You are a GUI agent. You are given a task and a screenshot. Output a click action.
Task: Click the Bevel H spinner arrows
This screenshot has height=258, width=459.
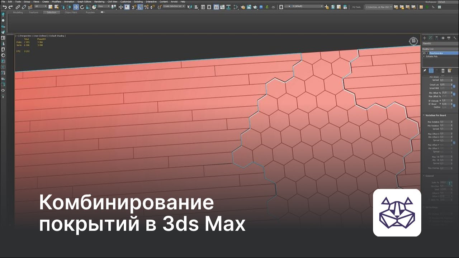pyautogui.click(x=452, y=104)
